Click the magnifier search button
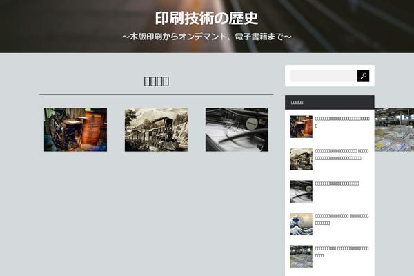414x276 pixels. pos(363,76)
